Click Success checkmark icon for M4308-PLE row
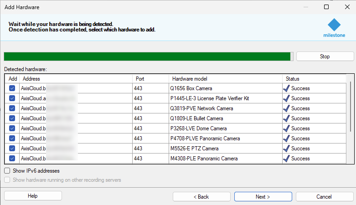The image size is (356, 205). (x=287, y=158)
